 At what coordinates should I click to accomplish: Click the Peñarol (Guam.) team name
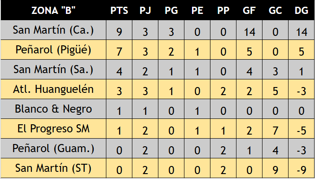pos(53,148)
